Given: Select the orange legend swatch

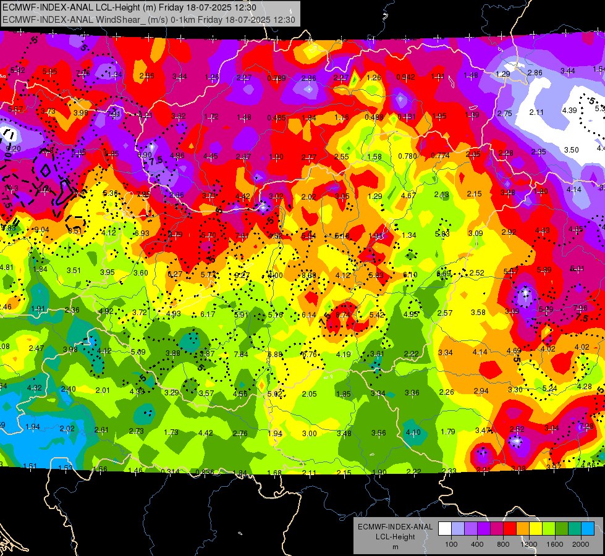Looking at the screenshot, I should coord(523,529).
